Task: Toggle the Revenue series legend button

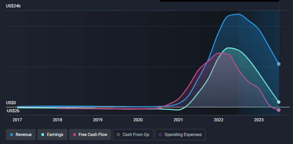Action: coord(21,134)
